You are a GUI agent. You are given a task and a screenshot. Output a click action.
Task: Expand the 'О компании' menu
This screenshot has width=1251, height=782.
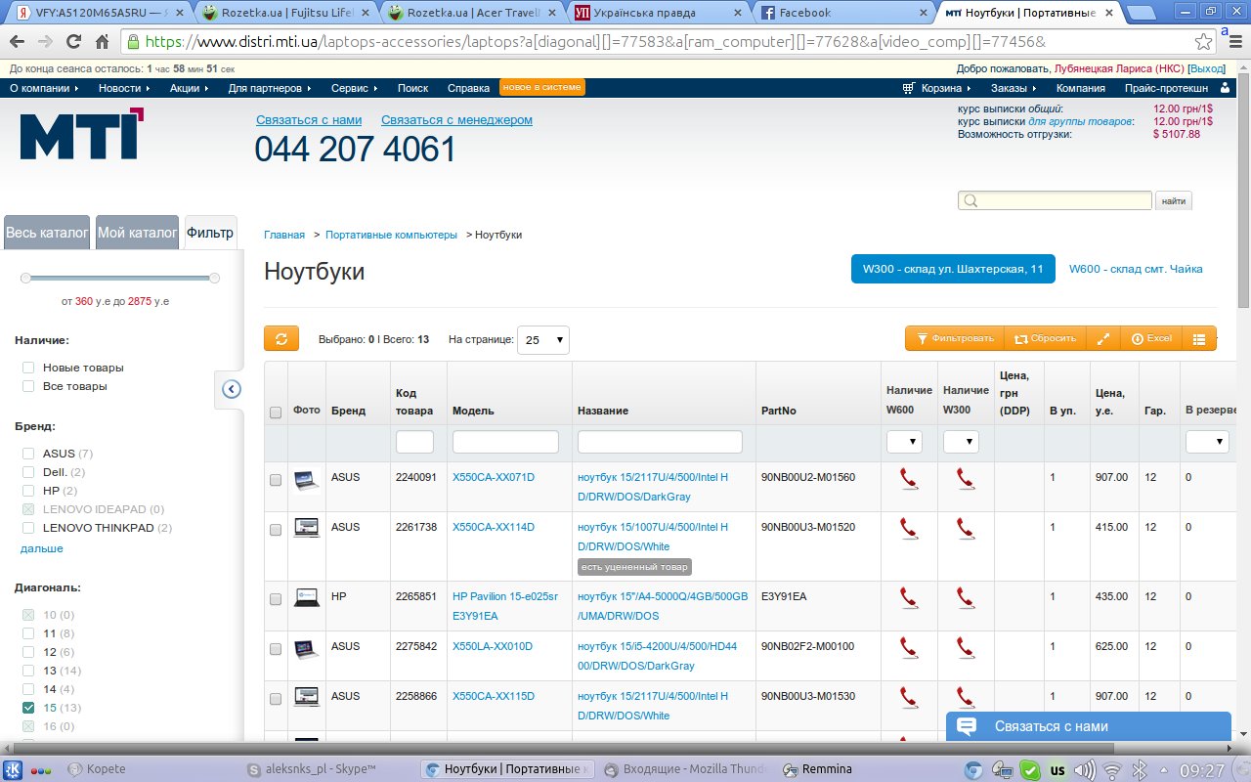click(44, 88)
